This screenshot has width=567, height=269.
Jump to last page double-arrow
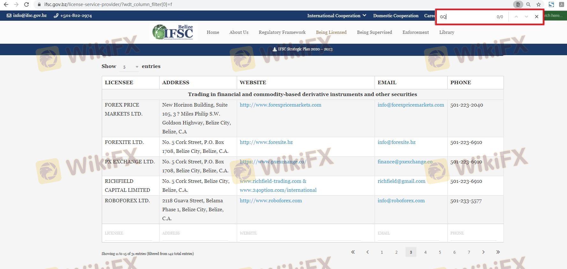pos(498,252)
